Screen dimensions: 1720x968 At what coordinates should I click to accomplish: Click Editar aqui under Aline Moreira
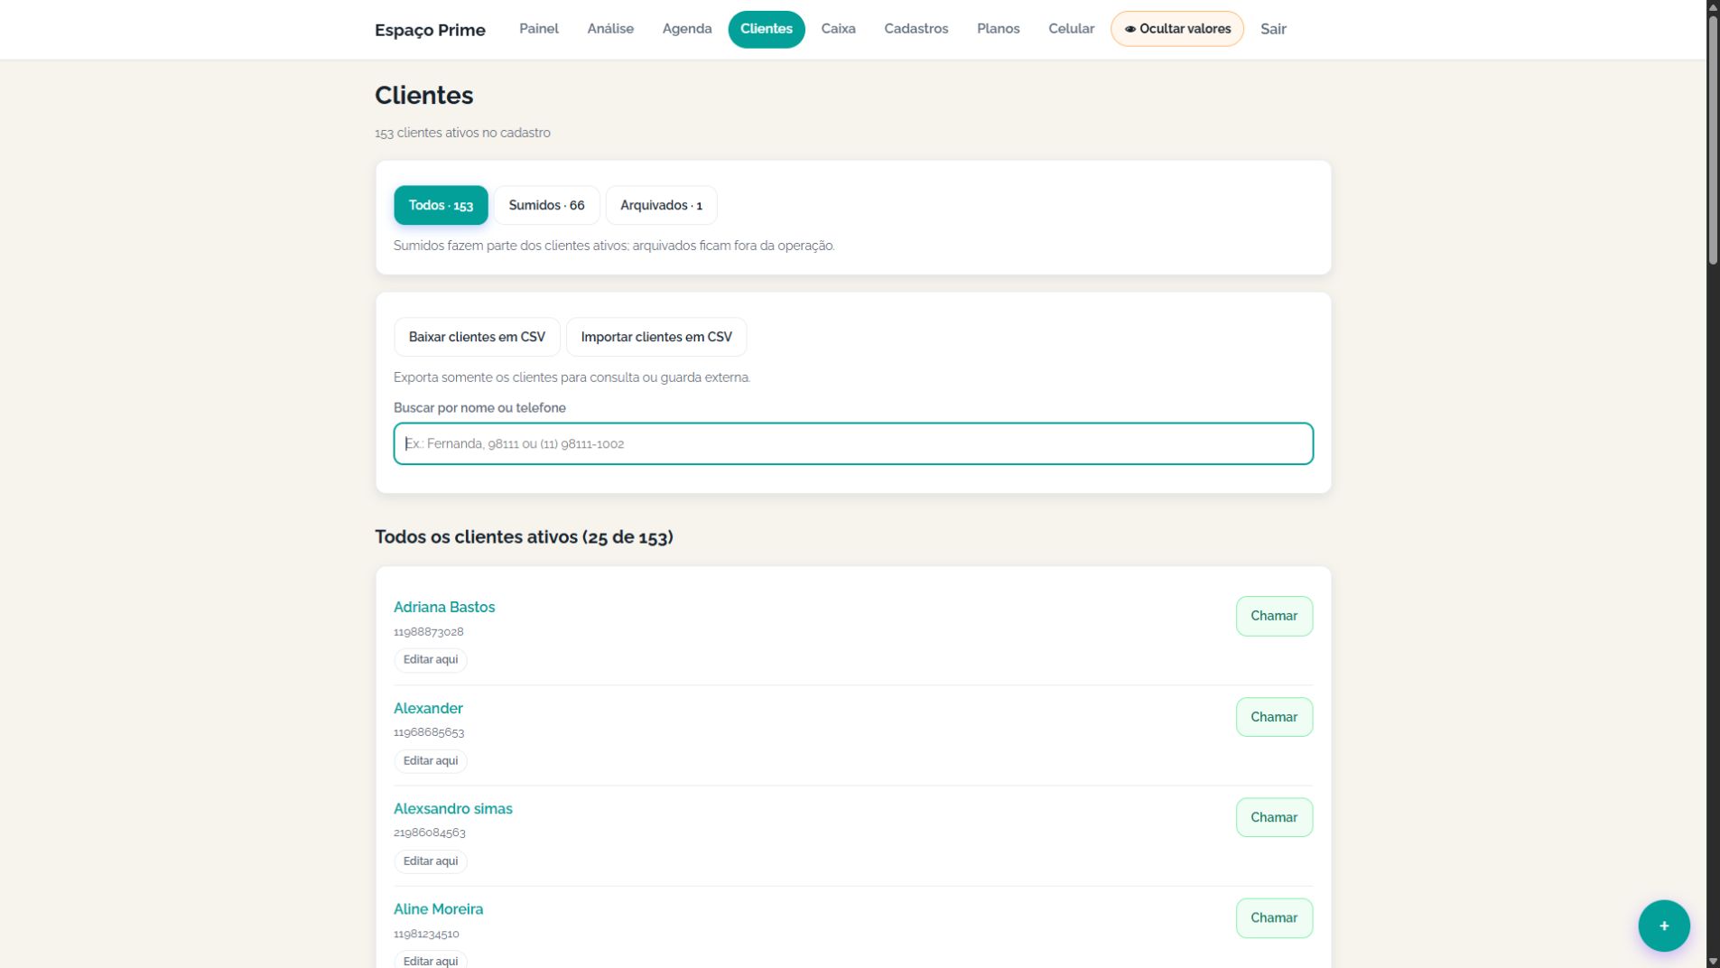(x=431, y=961)
